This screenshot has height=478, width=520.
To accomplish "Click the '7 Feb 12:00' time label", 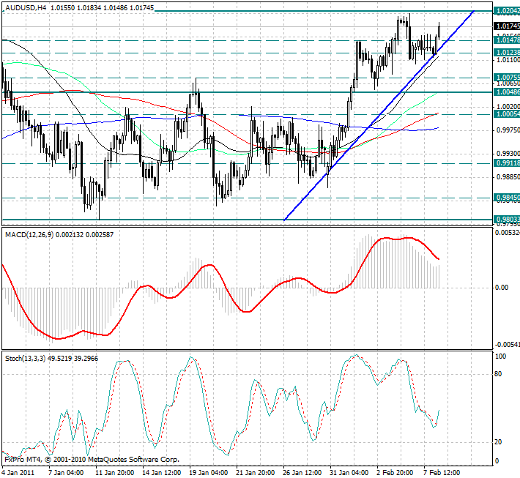I will (x=442, y=472).
